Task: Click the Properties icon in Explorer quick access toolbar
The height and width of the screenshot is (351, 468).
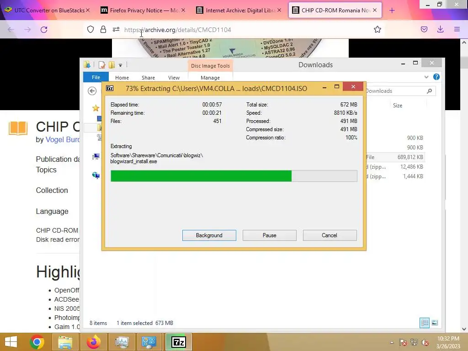Action: 102,65
